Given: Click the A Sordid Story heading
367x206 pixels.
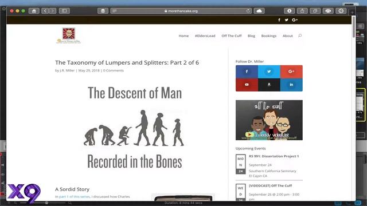Looking at the screenshot, I should (x=72, y=189).
